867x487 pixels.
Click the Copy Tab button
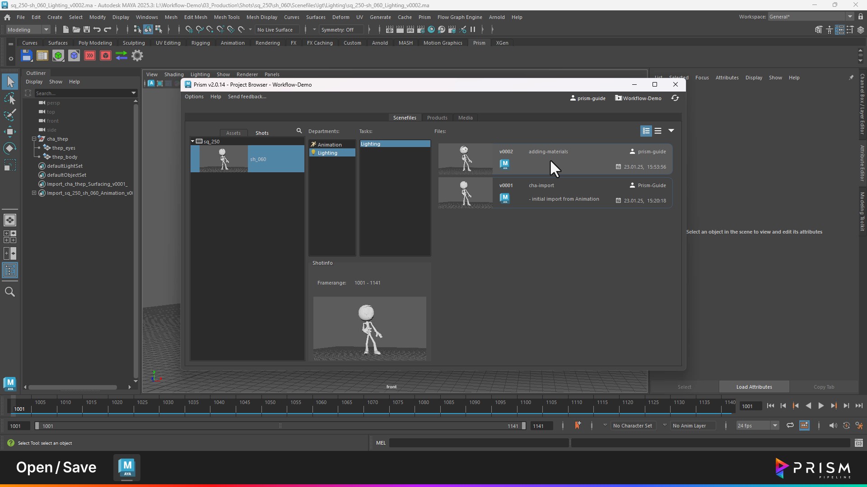tap(824, 387)
